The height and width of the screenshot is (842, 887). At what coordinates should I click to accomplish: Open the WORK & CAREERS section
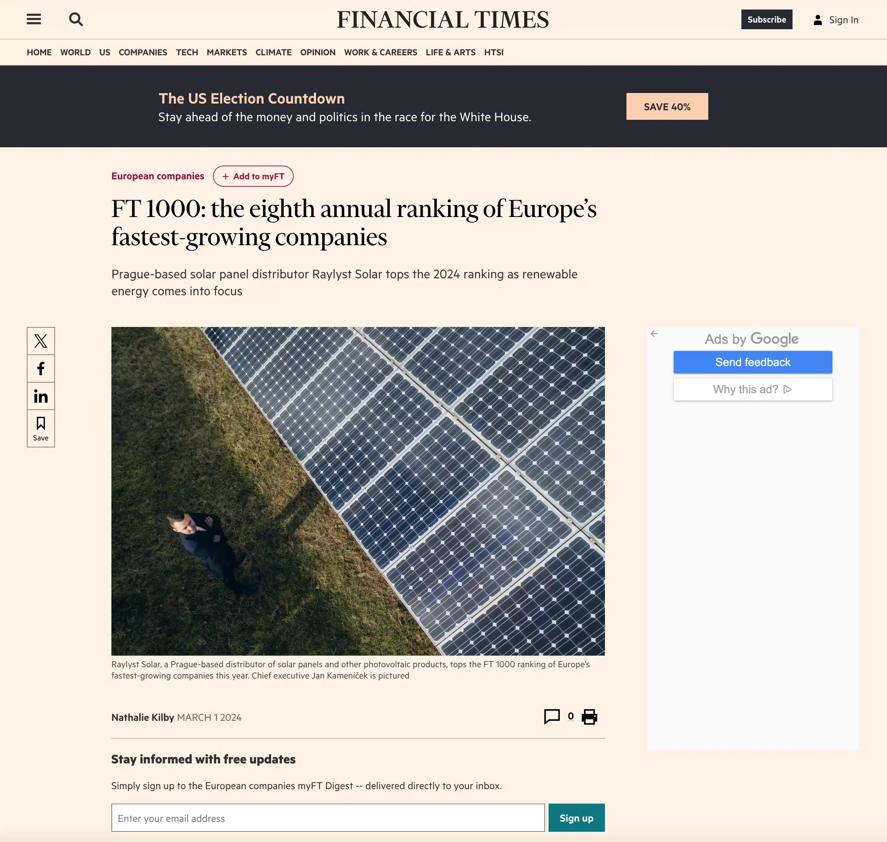click(380, 52)
